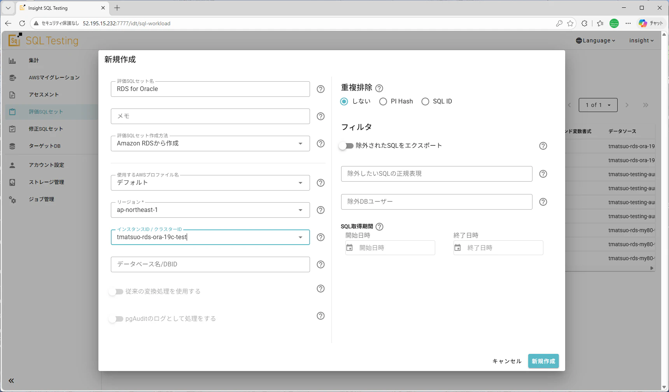The width and height of the screenshot is (669, 392).
Task: Open a new browser tab
Action: (x=117, y=8)
